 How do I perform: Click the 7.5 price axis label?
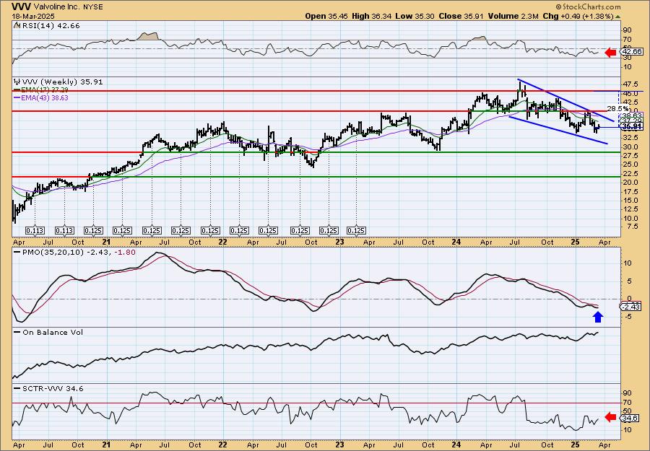pos(632,227)
